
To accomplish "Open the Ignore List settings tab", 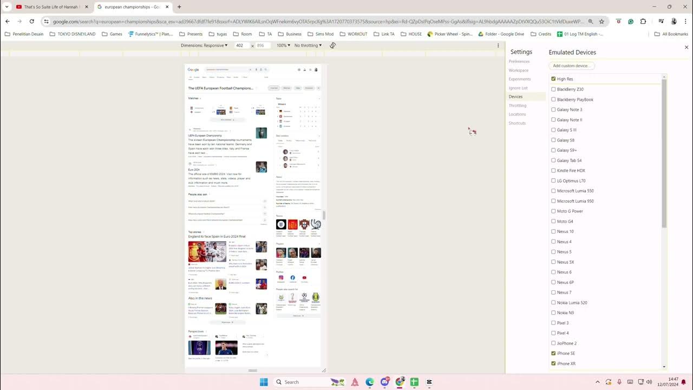I will (x=518, y=88).
